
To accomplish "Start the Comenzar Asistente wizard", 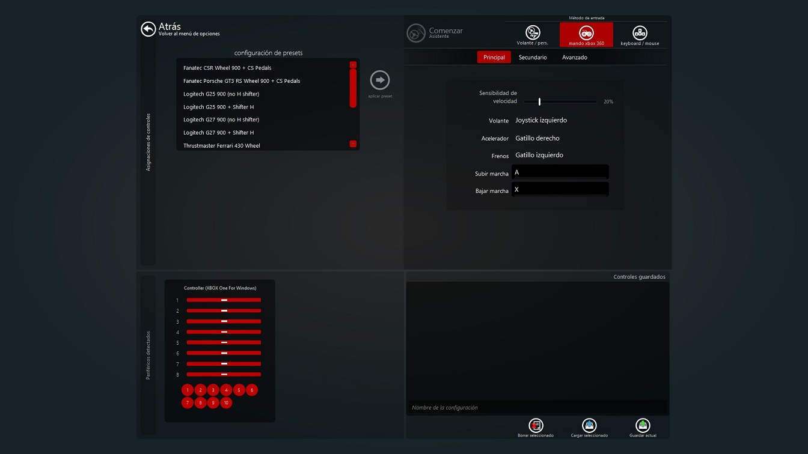I will [x=416, y=33].
